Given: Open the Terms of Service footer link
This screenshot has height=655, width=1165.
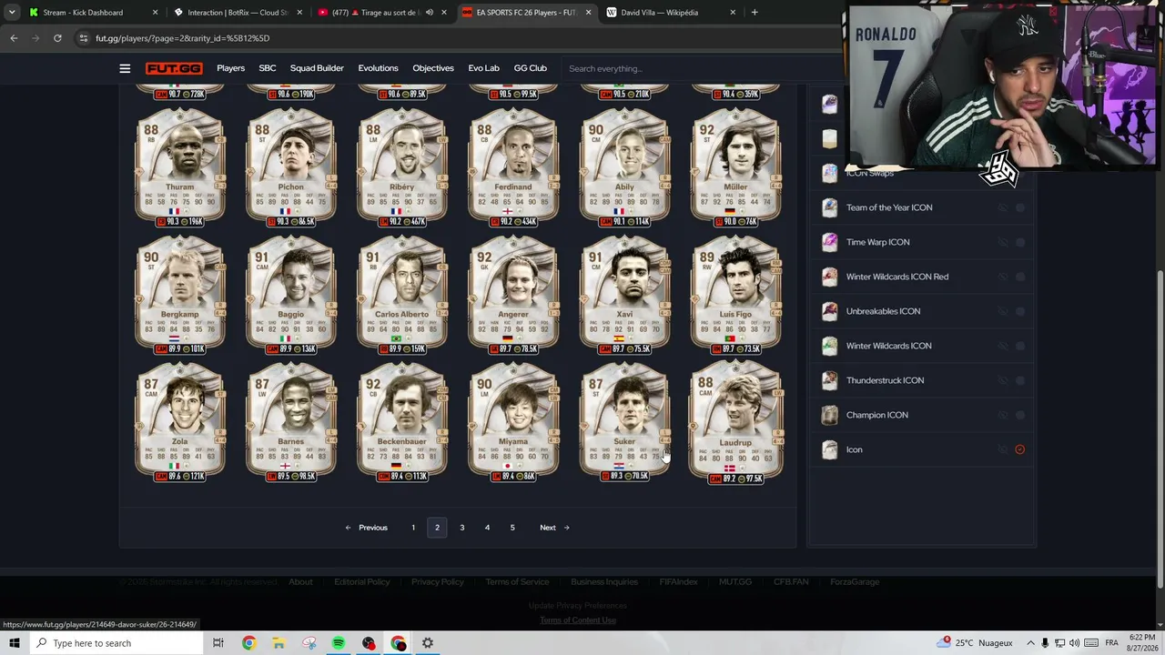Looking at the screenshot, I should [x=517, y=582].
